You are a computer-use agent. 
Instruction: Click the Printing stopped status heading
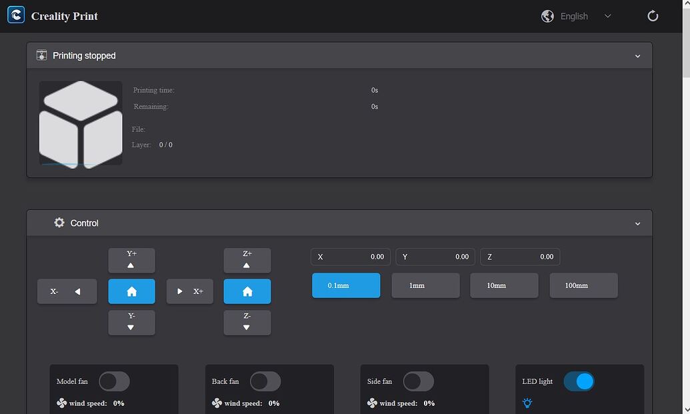tap(84, 55)
